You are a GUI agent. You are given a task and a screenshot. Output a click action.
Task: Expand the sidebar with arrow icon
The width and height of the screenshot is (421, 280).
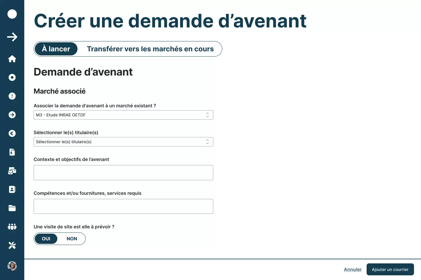[12, 37]
